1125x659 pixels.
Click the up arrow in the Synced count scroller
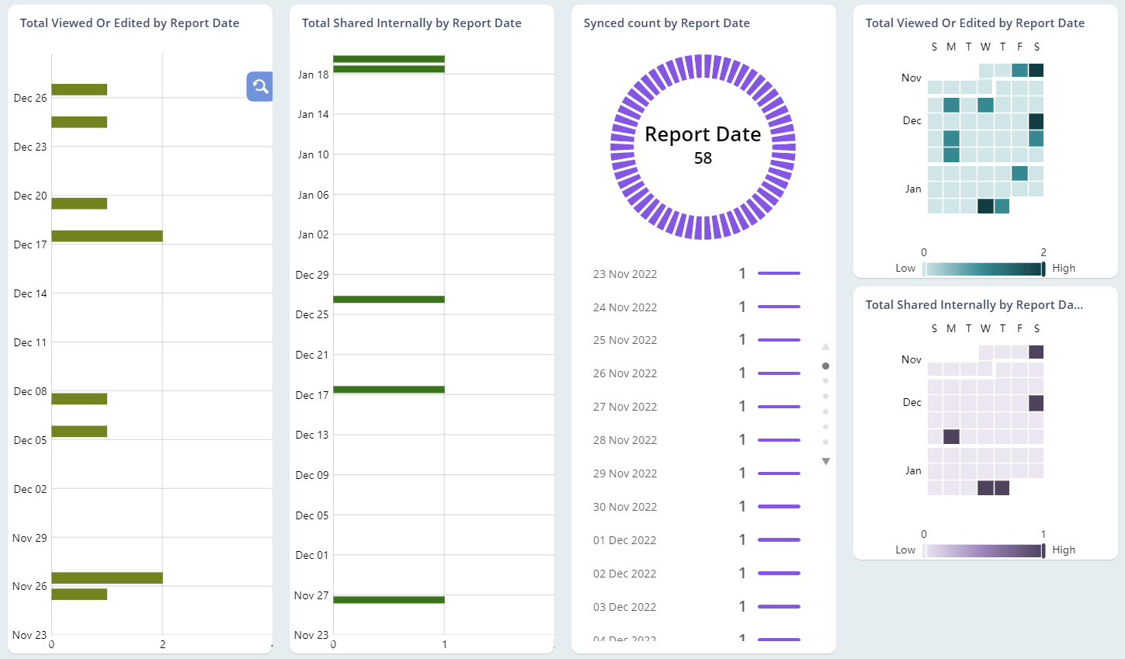point(825,346)
